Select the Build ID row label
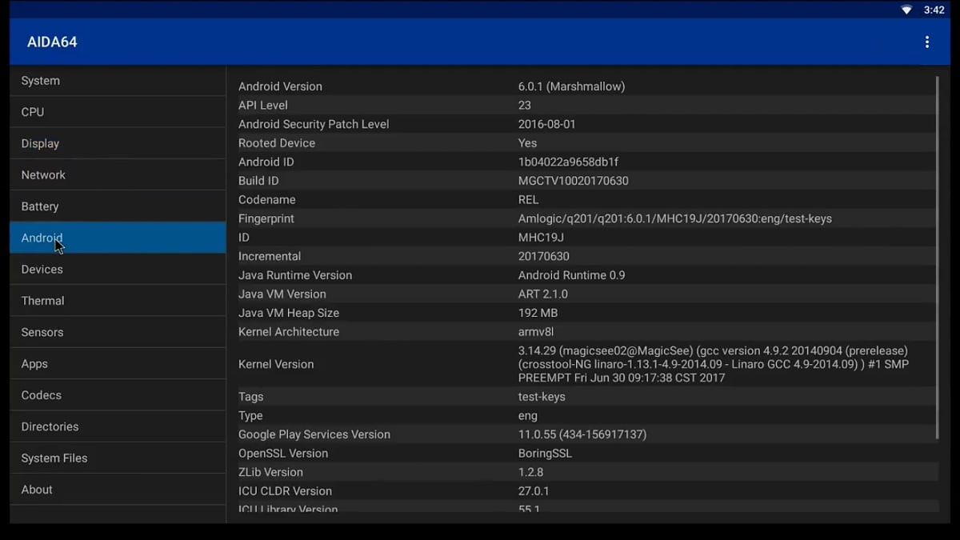Screen dimensions: 960x540 [258, 181]
